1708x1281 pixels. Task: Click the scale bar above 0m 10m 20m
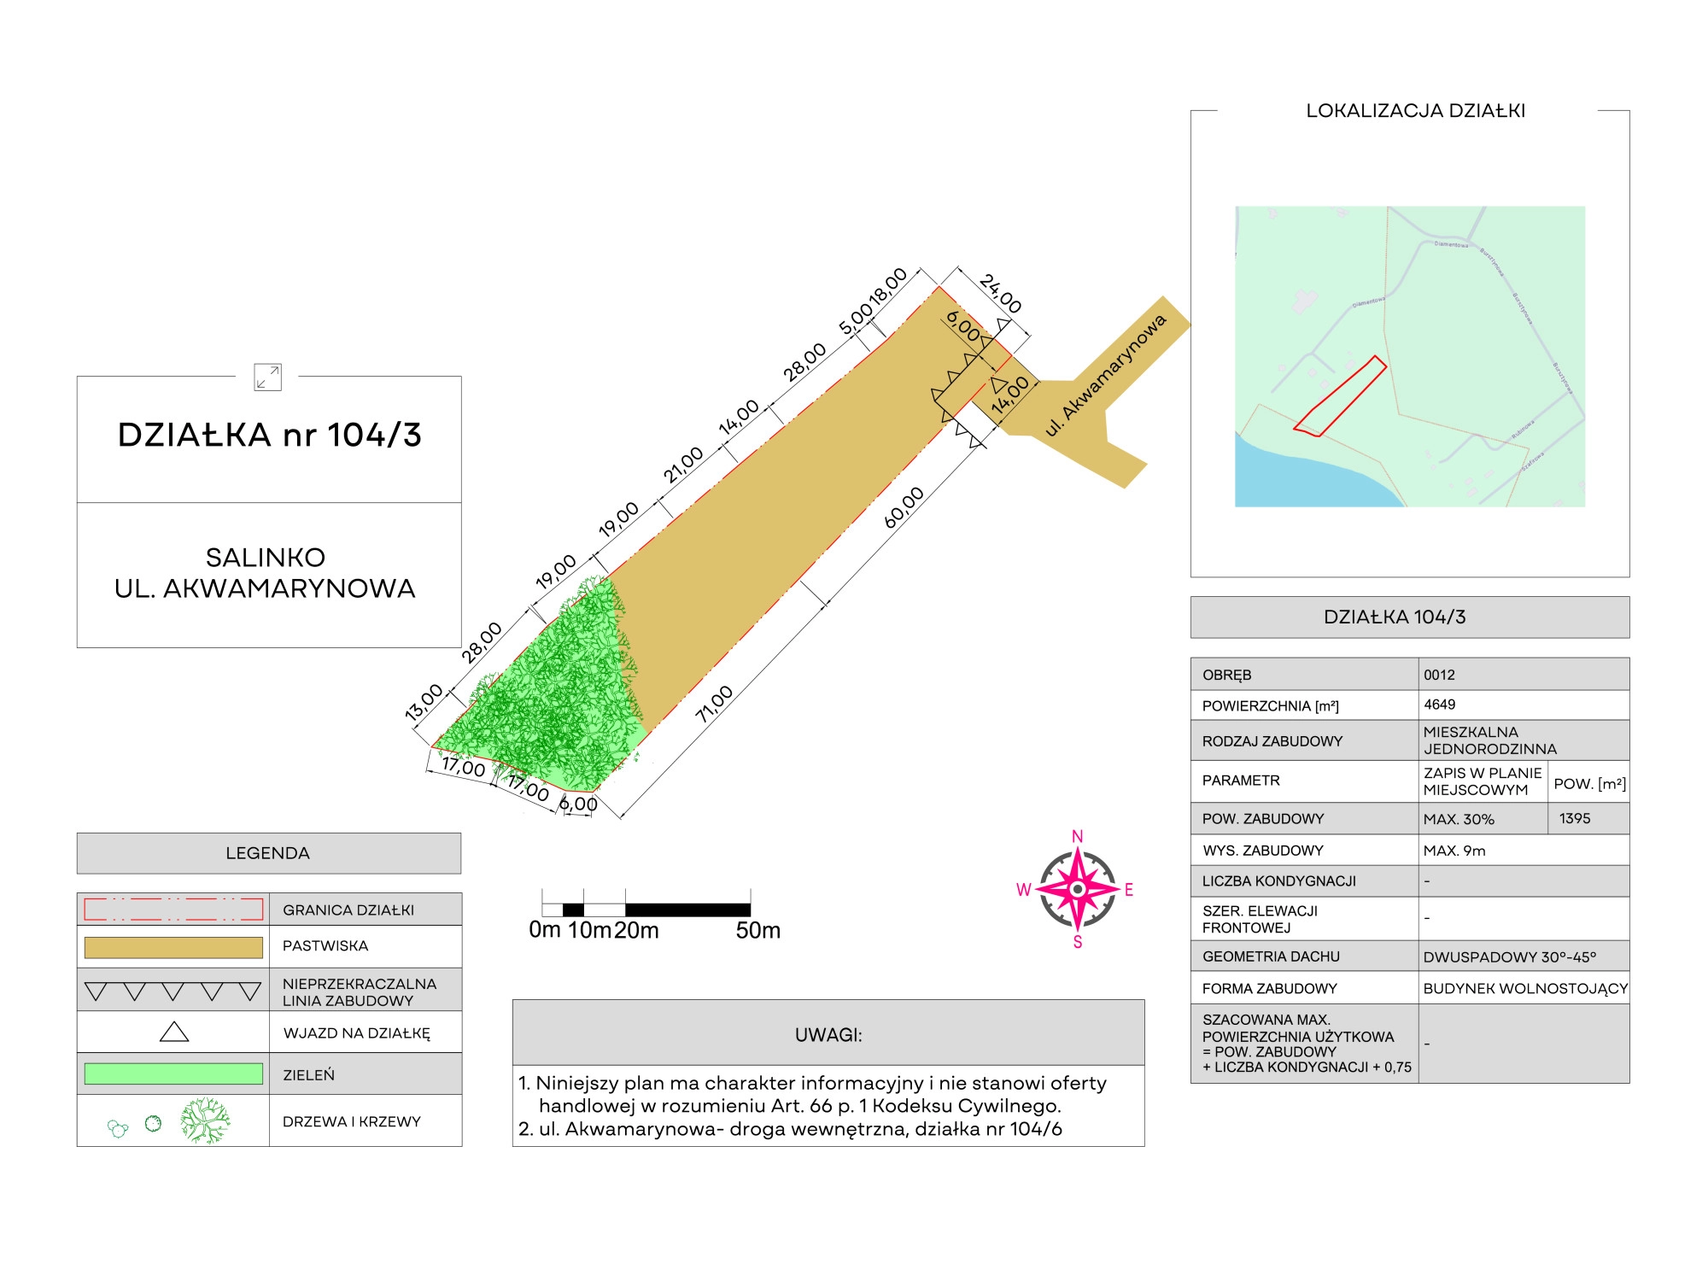coord(646,910)
